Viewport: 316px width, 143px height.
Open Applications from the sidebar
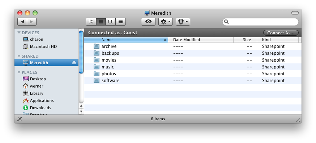[x=46, y=100]
